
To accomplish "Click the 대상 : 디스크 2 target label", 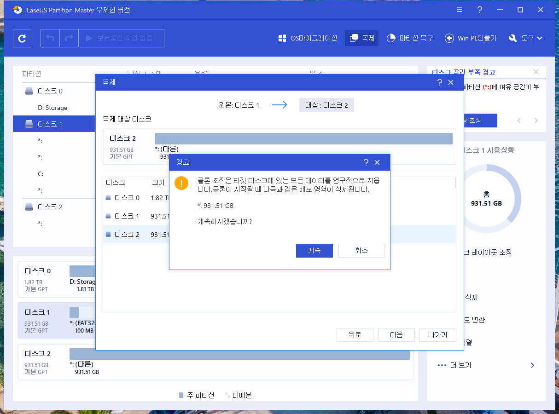I will (327, 105).
